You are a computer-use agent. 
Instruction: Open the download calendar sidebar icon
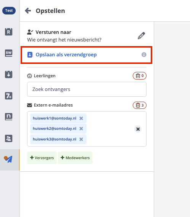coord(9,75)
